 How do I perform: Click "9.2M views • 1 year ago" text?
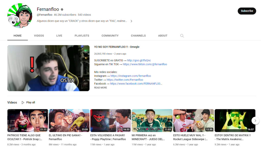(x=227, y=144)
